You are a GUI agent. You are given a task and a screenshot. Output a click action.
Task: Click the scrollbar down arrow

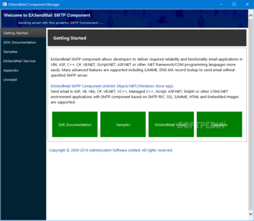[251, 214]
